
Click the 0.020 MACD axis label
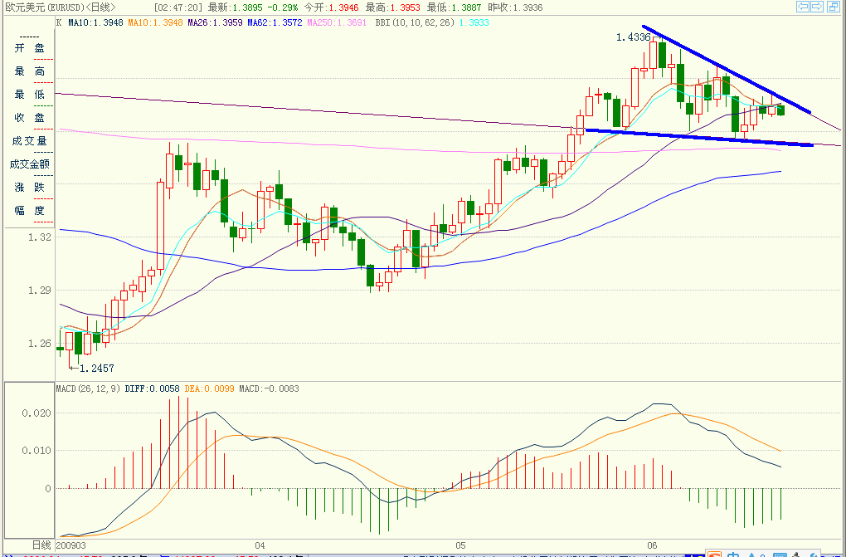[36, 413]
